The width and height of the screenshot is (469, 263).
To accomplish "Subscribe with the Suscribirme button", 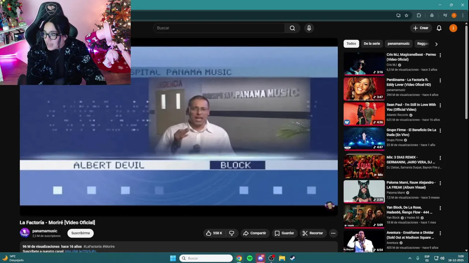I will pos(81,233).
